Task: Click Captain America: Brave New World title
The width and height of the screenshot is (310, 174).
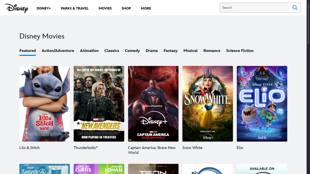Action: pos(152,150)
